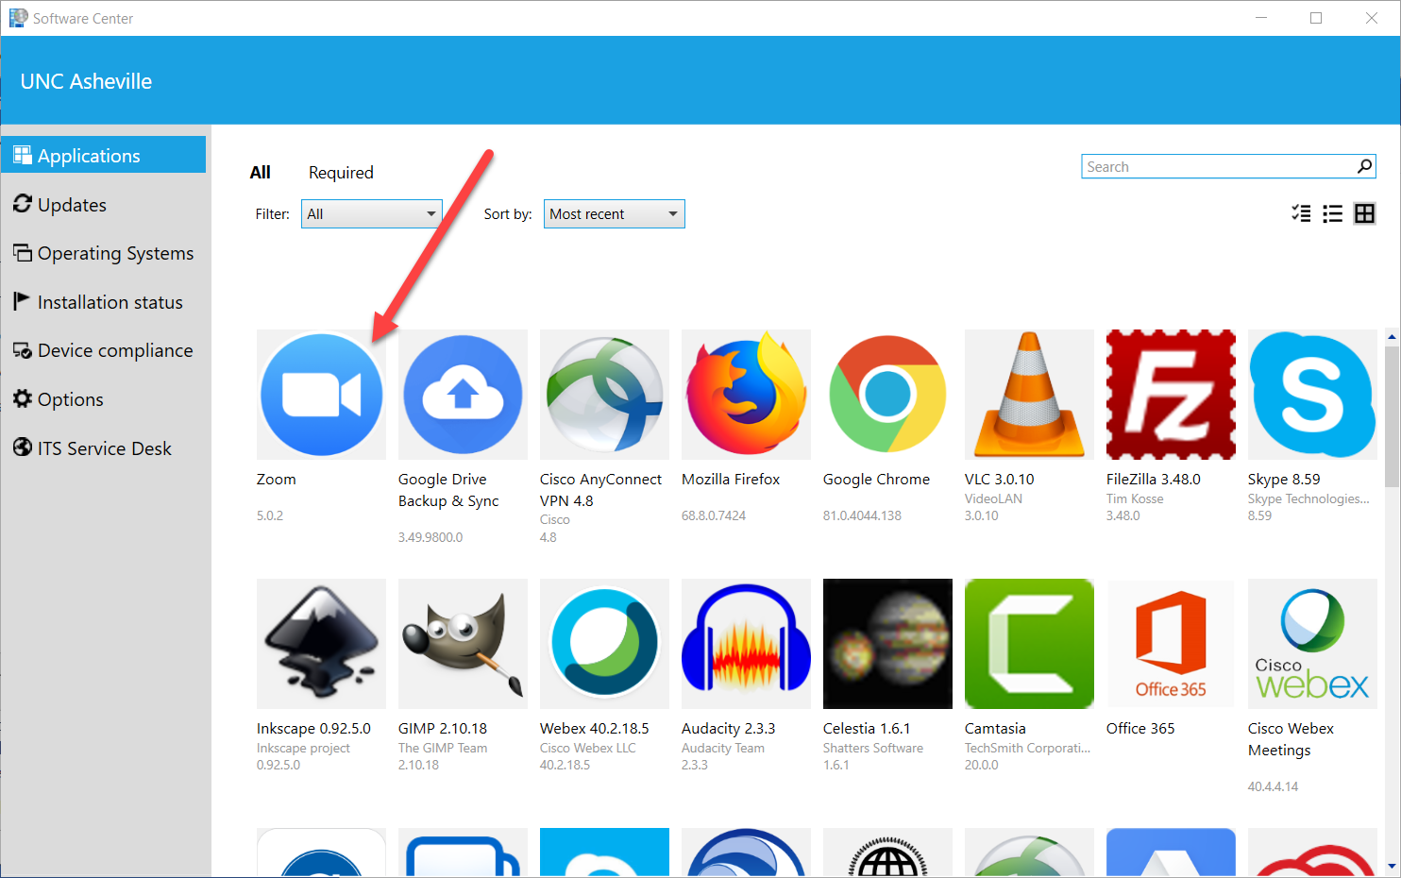The image size is (1401, 878).
Task: Click the down arrow of the vertical scrollbar
Action: tap(1392, 866)
